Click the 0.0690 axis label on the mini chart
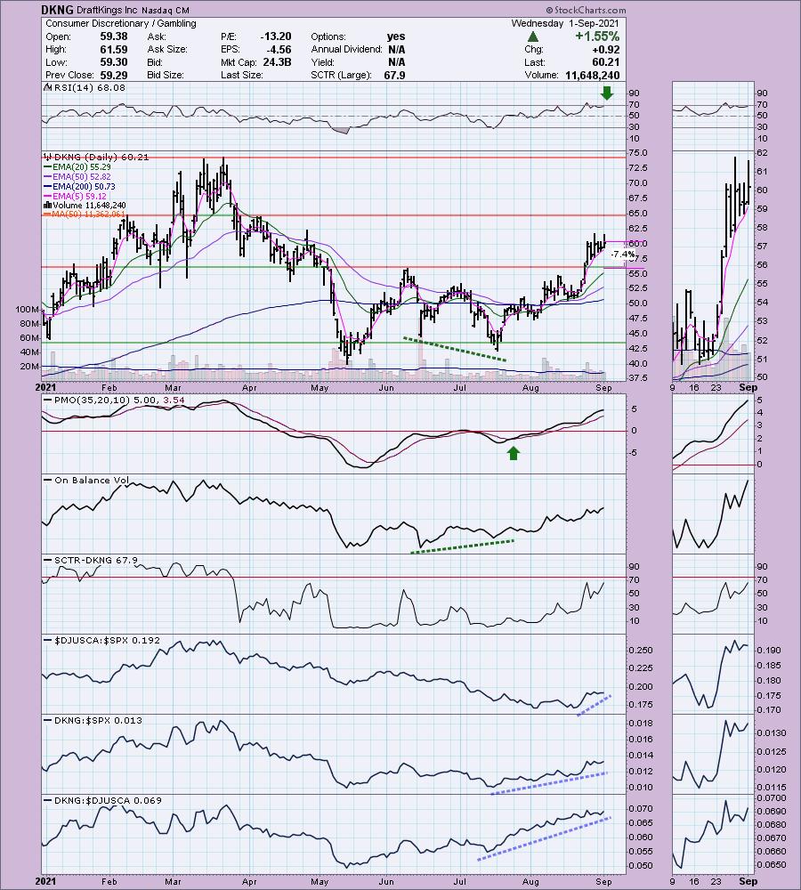The width and height of the screenshot is (801, 890). [x=772, y=813]
